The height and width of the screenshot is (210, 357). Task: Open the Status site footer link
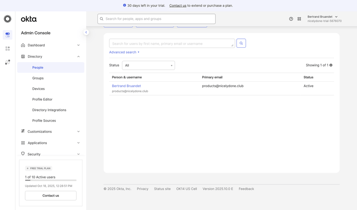point(162,189)
